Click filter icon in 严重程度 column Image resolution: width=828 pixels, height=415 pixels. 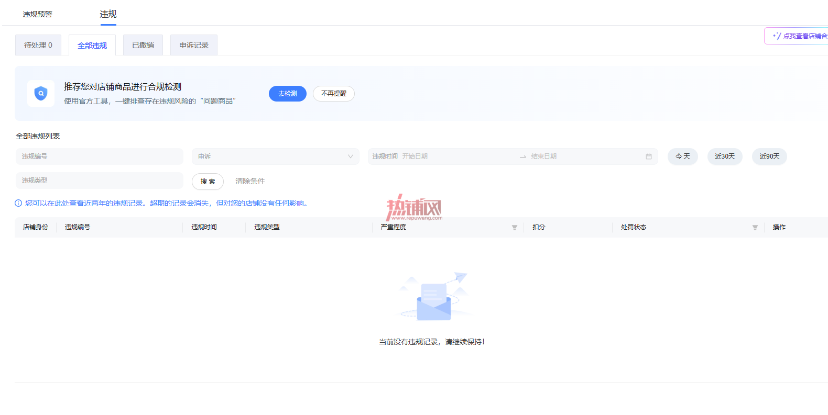pyautogui.click(x=515, y=227)
